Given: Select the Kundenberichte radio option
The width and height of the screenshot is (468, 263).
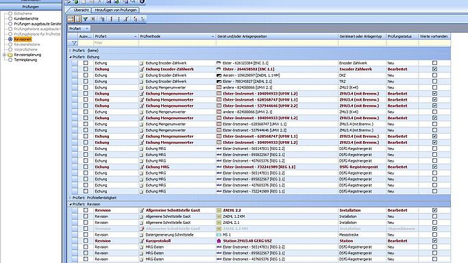Looking at the screenshot, I should [10, 18].
